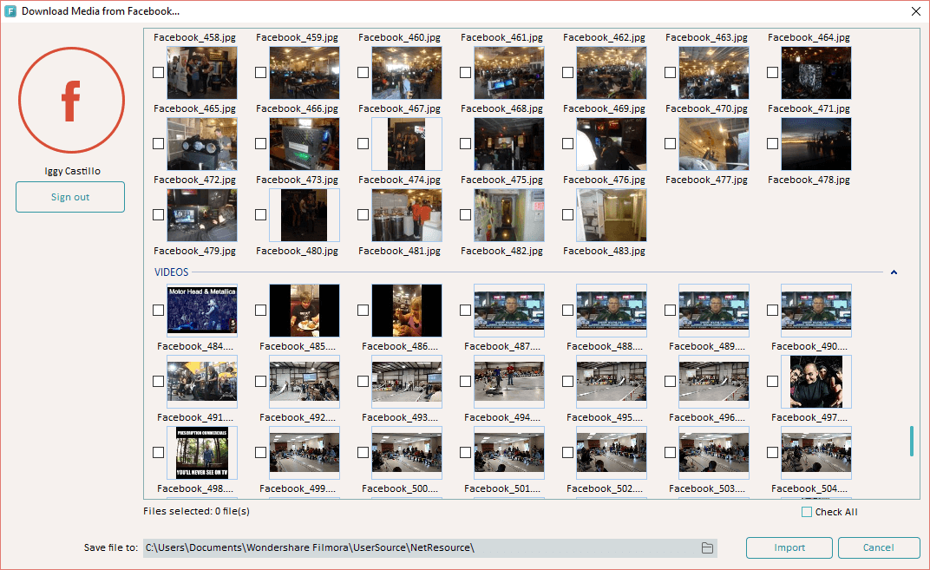This screenshot has width=930, height=570.
Task: Tick the checkbox for Facebook_498 video
Action: coord(159,452)
